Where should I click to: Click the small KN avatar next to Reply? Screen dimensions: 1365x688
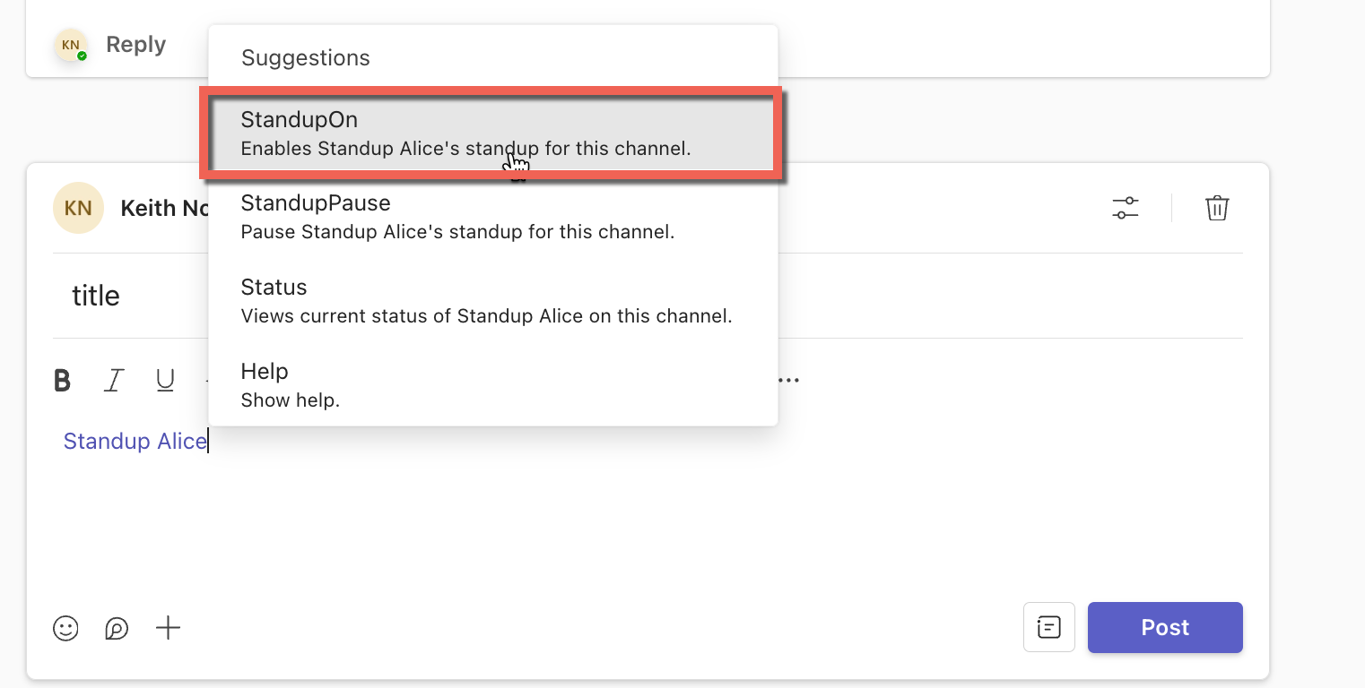[x=71, y=45]
